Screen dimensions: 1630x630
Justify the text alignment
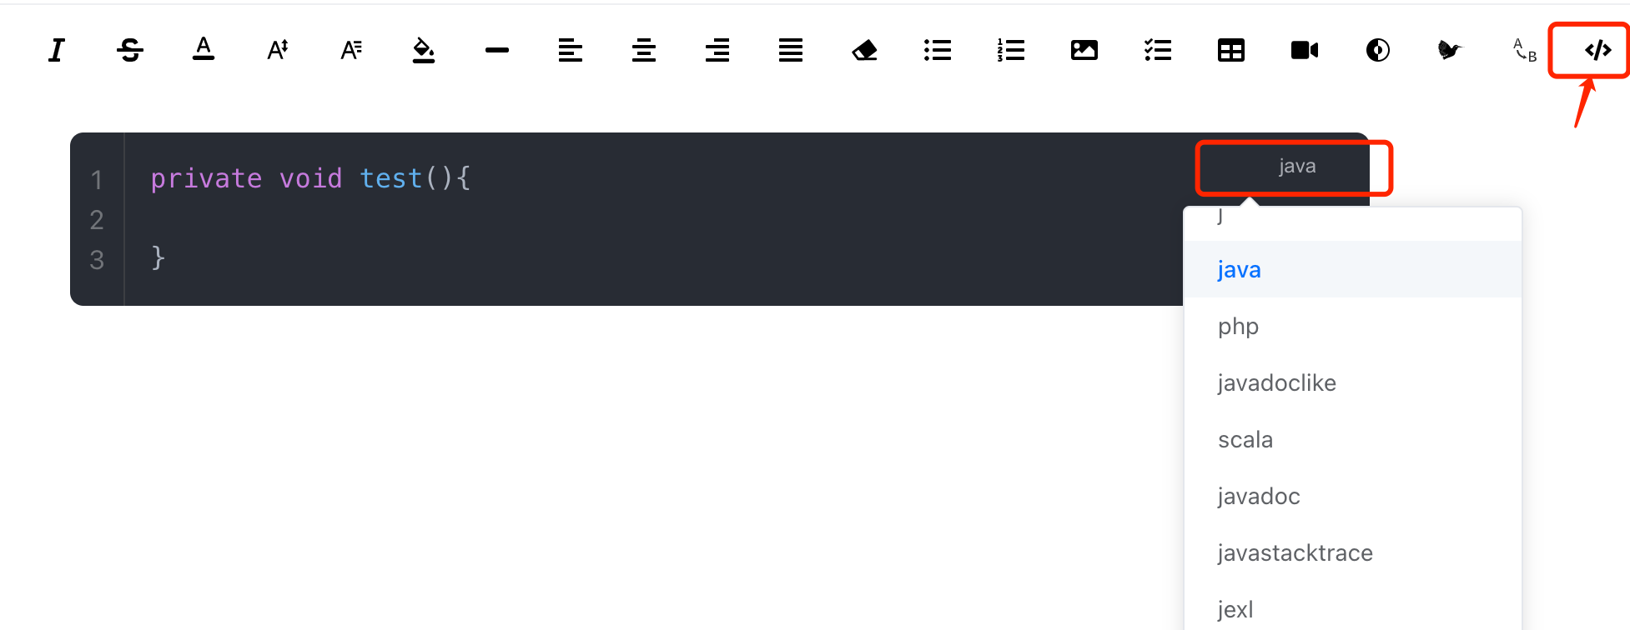tap(791, 51)
